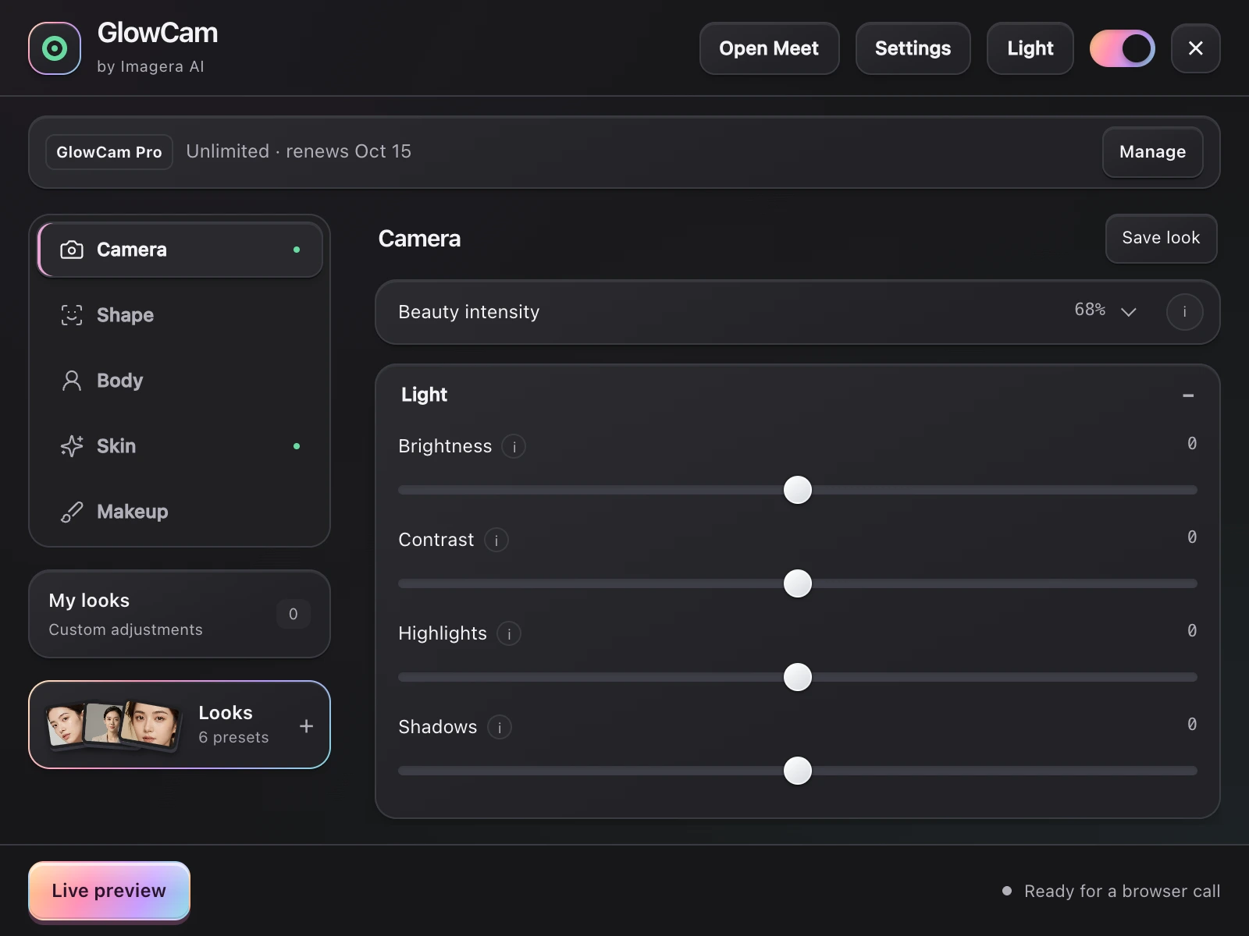Click 'Unlimited · renews Oct 15' text
This screenshot has width=1249, height=936.
click(298, 151)
